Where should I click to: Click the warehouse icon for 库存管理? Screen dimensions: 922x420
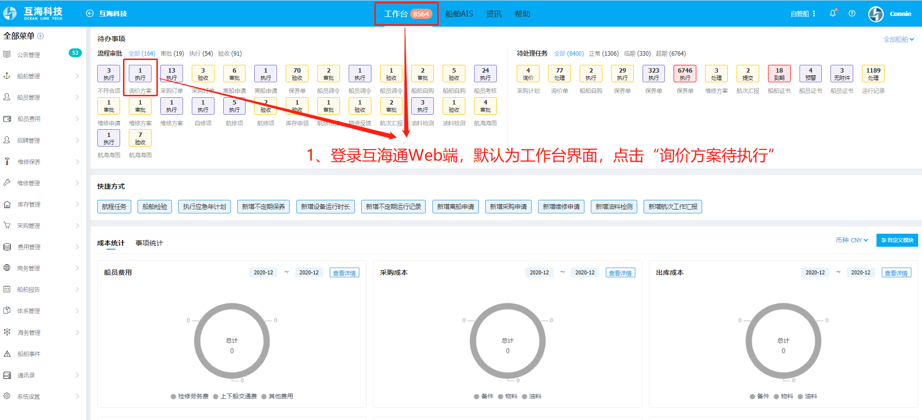click(x=7, y=204)
